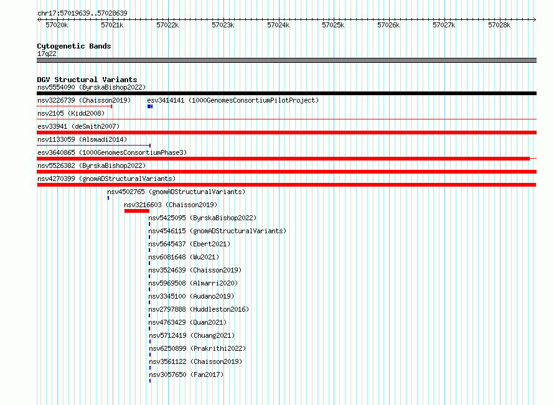Click the nsv5645437 (Ebert2021) label
The width and height of the screenshot is (554, 405).
pos(189,244)
